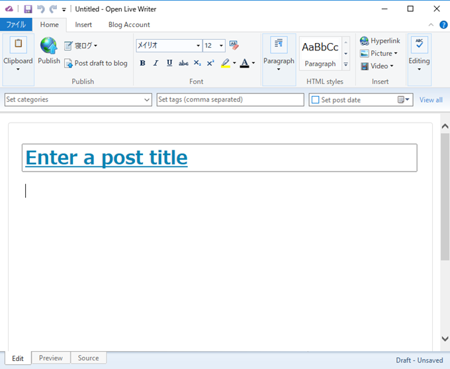Collapse the ribbon with the chevron

click(x=431, y=25)
